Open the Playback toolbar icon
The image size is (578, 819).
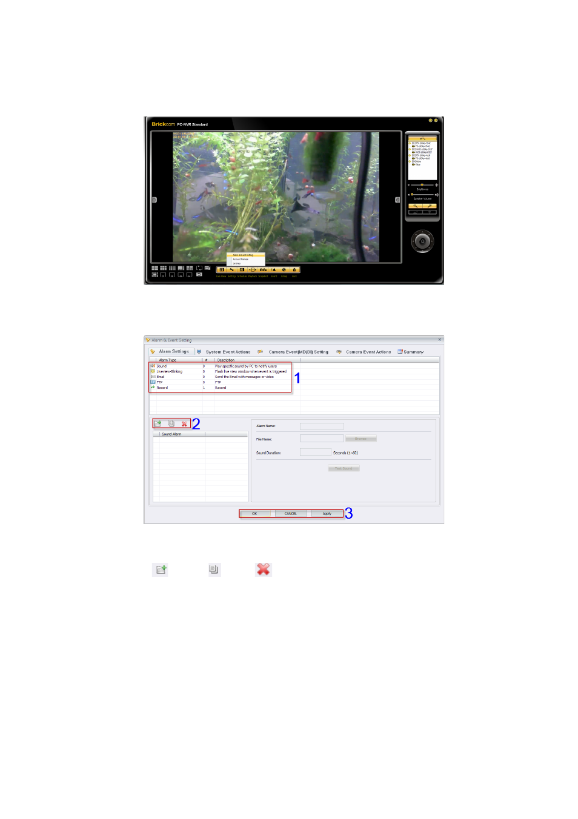point(253,270)
